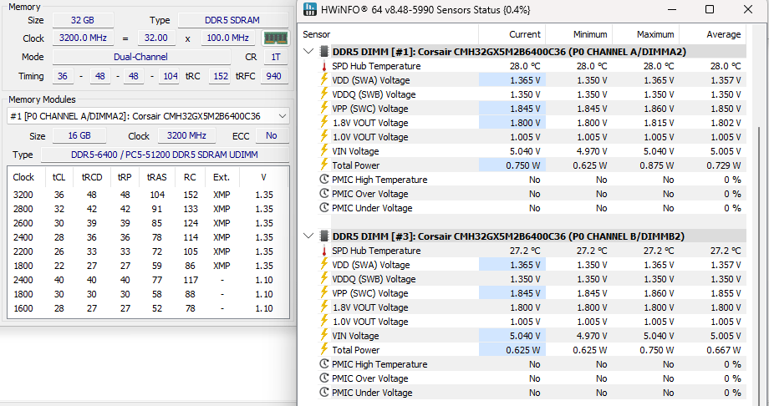Click the 3200 clock row in timings table
The image size is (769, 406).
pos(148,195)
